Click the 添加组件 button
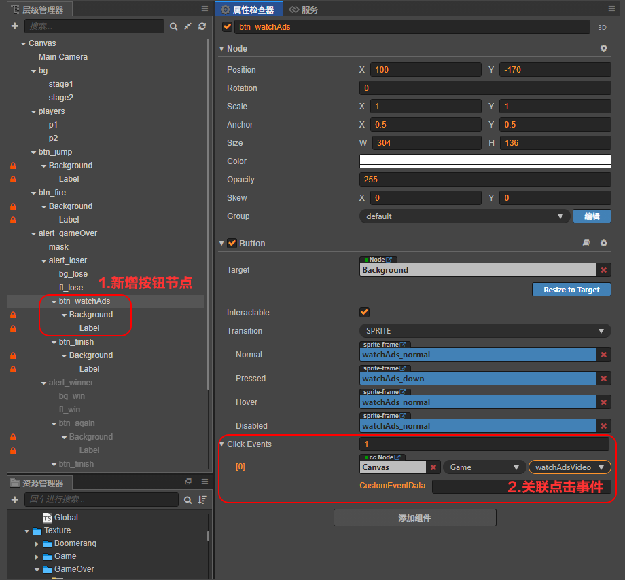Screen dimensions: 625x580 pyautogui.click(x=414, y=518)
